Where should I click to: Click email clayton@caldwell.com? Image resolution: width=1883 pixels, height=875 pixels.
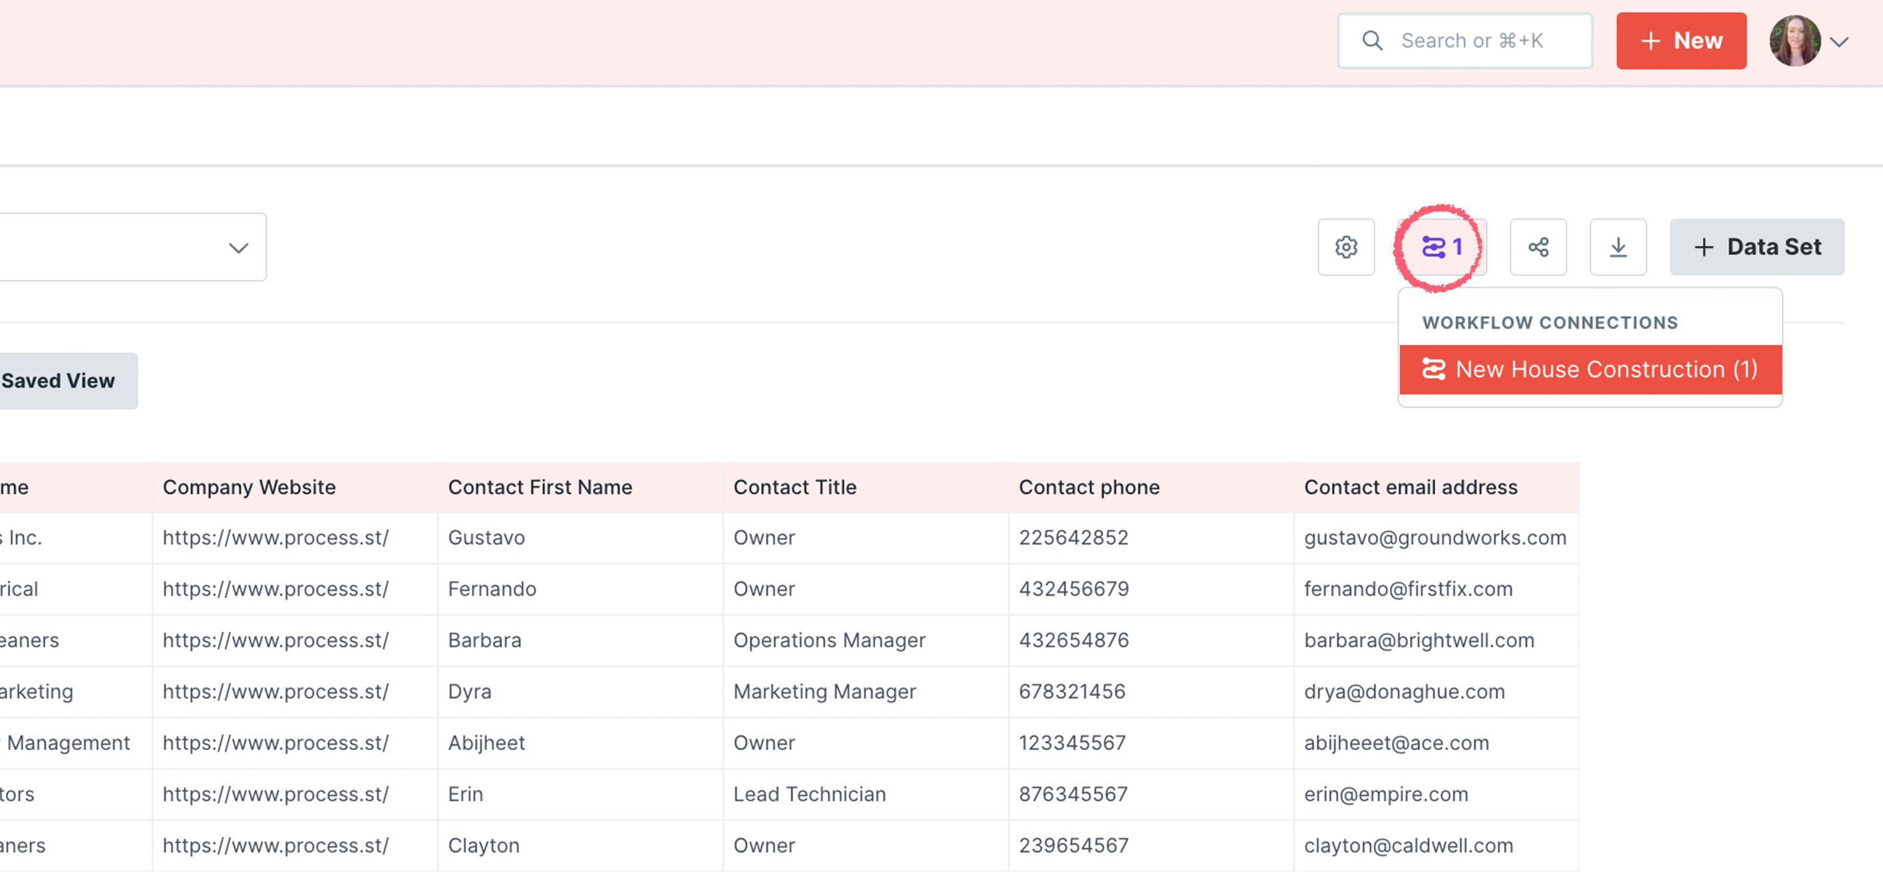1409,845
